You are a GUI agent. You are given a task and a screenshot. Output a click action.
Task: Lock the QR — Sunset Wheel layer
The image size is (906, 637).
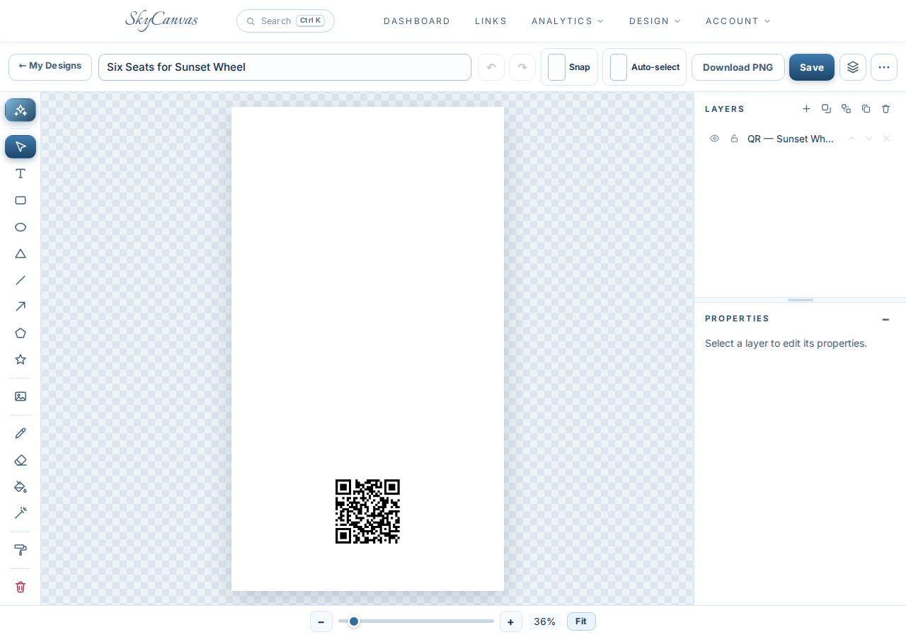click(734, 139)
